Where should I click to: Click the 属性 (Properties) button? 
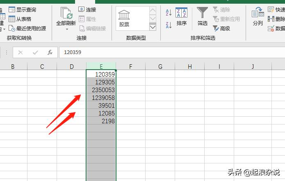coord(87,19)
